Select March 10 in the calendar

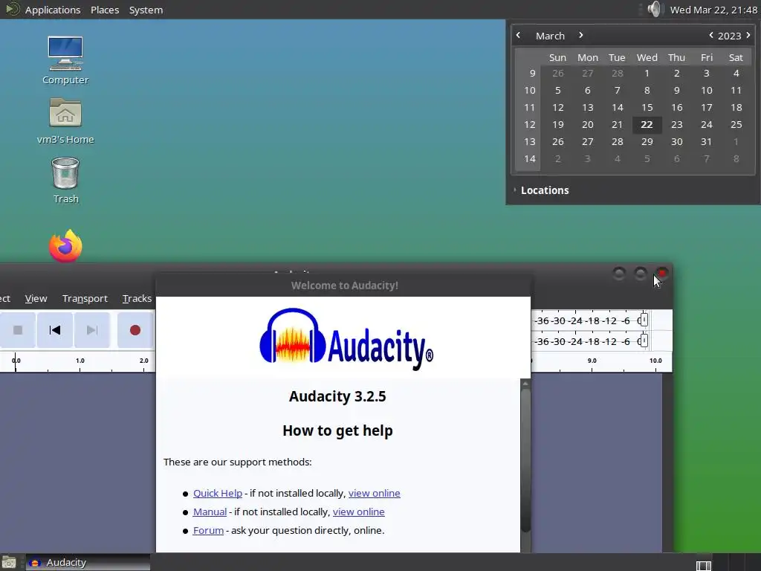[x=706, y=90]
